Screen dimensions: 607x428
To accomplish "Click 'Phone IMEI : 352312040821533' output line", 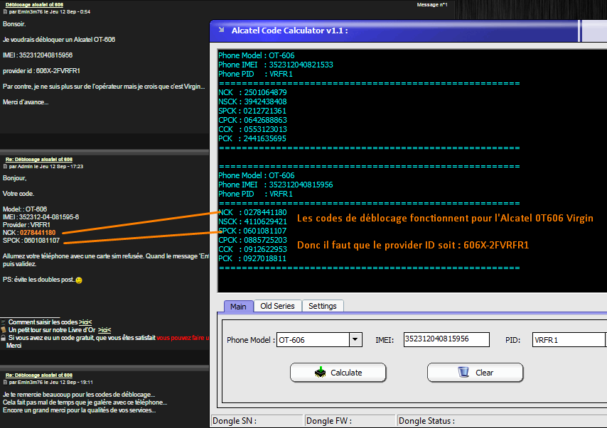I will click(x=276, y=65).
